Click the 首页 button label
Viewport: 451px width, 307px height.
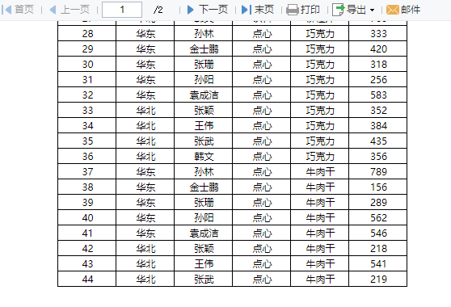coord(24,10)
